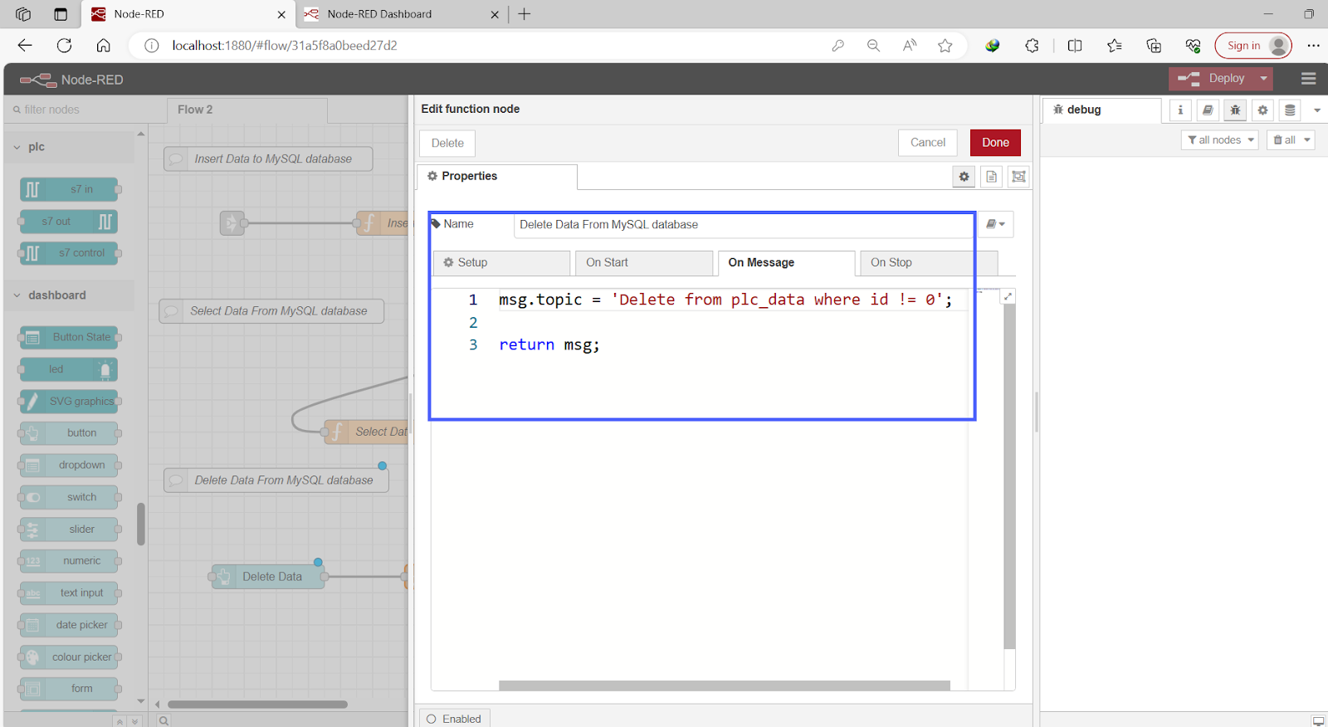The image size is (1328, 727).
Task: Select the On Message tab
Action: 786,263
